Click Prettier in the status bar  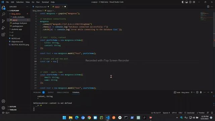(x=201, y=113)
